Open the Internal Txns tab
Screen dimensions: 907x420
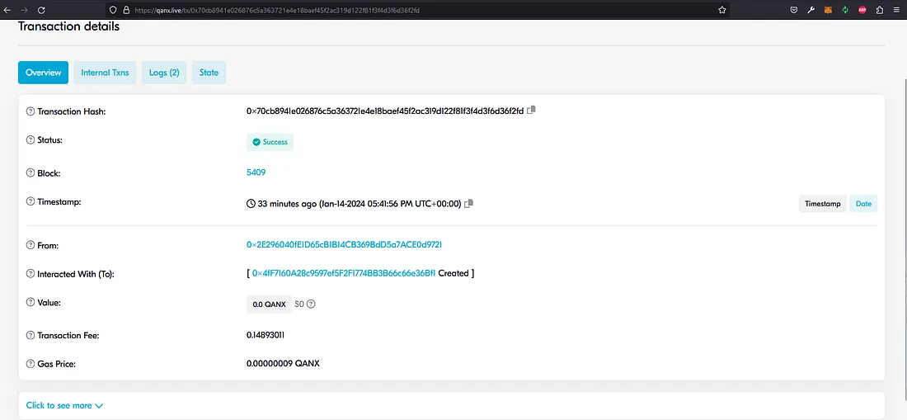click(105, 73)
